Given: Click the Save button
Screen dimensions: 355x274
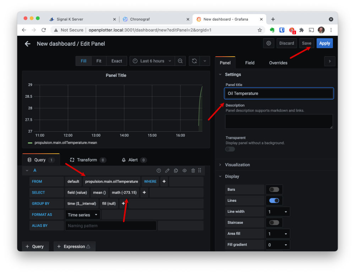Looking at the screenshot, I should [x=306, y=43].
